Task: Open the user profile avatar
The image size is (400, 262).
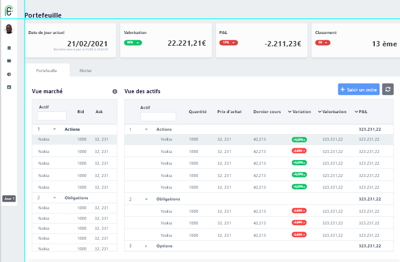Action: pos(9,29)
